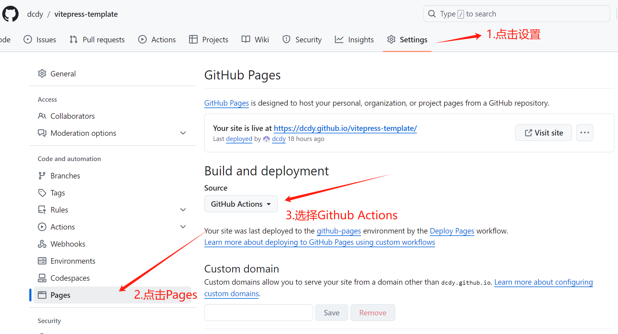Viewport: 618px width, 334px height.
Task: Focus the custom domain input field
Action: point(259,313)
